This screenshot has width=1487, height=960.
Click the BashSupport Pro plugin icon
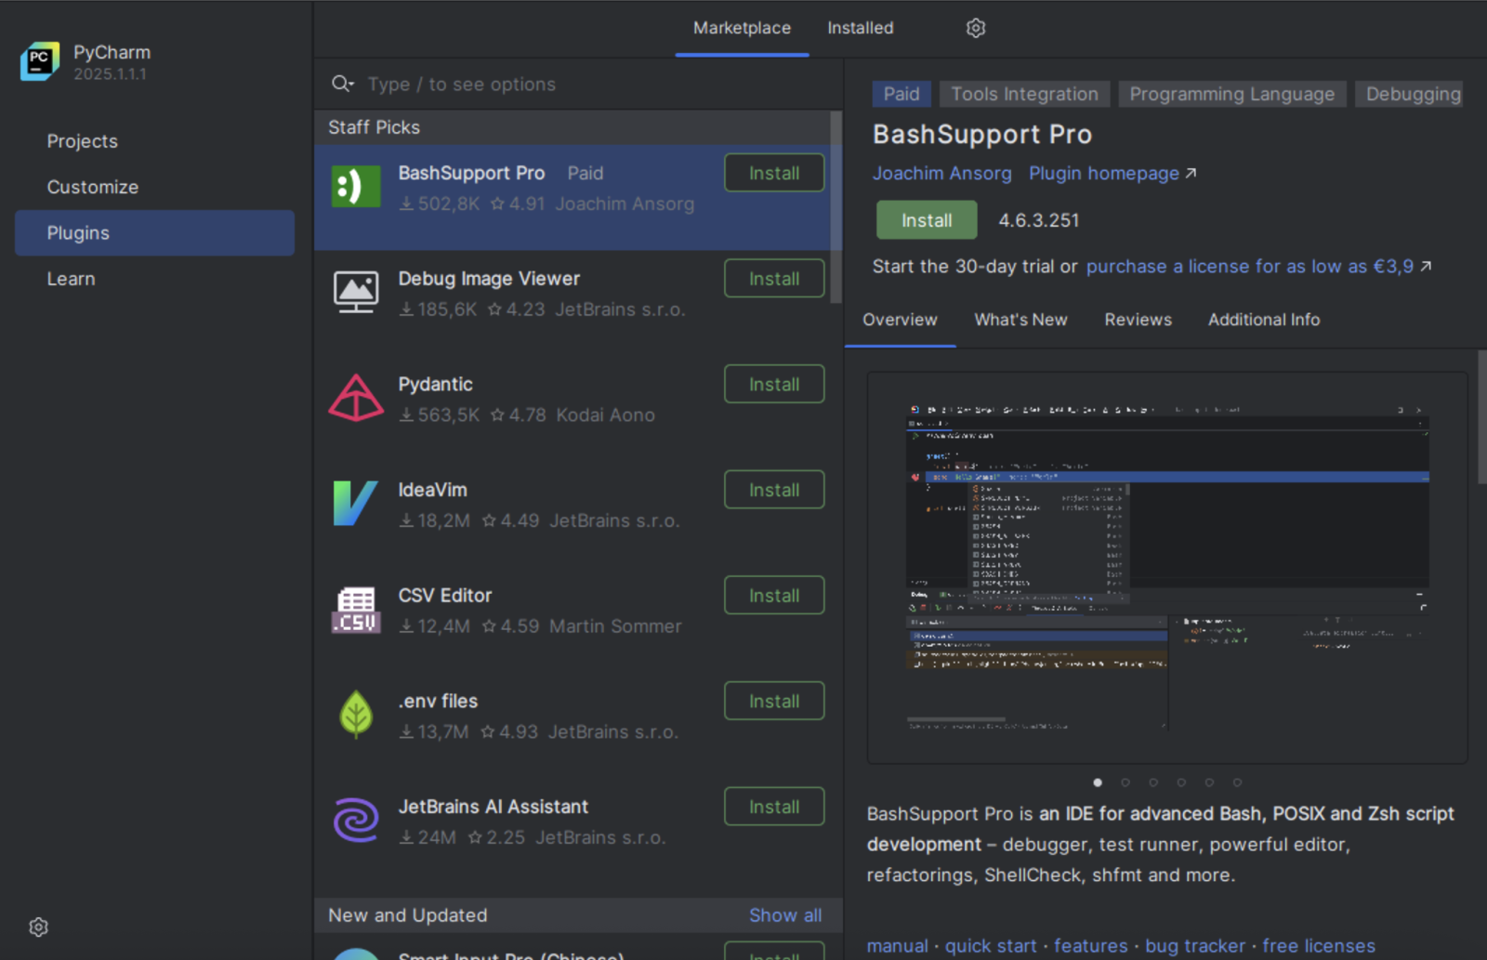pyautogui.click(x=356, y=187)
